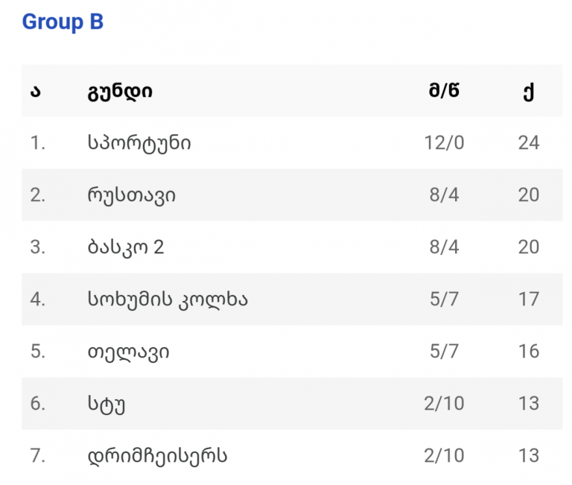
Task: Click the Group B heading
Action: pyautogui.click(x=63, y=22)
